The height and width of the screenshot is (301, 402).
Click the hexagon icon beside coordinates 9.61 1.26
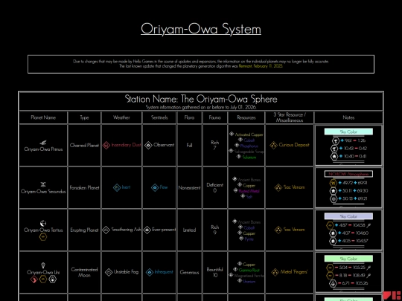(x=335, y=140)
